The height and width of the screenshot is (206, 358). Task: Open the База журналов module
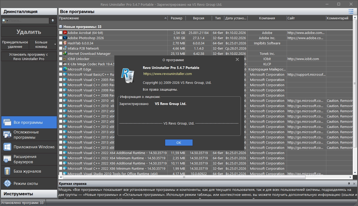pyautogui.click(x=29, y=171)
